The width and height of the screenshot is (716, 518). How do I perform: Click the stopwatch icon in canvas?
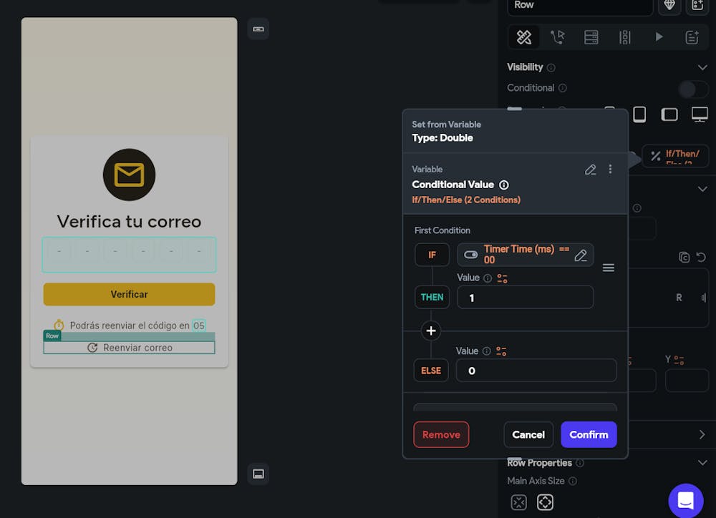(x=59, y=325)
